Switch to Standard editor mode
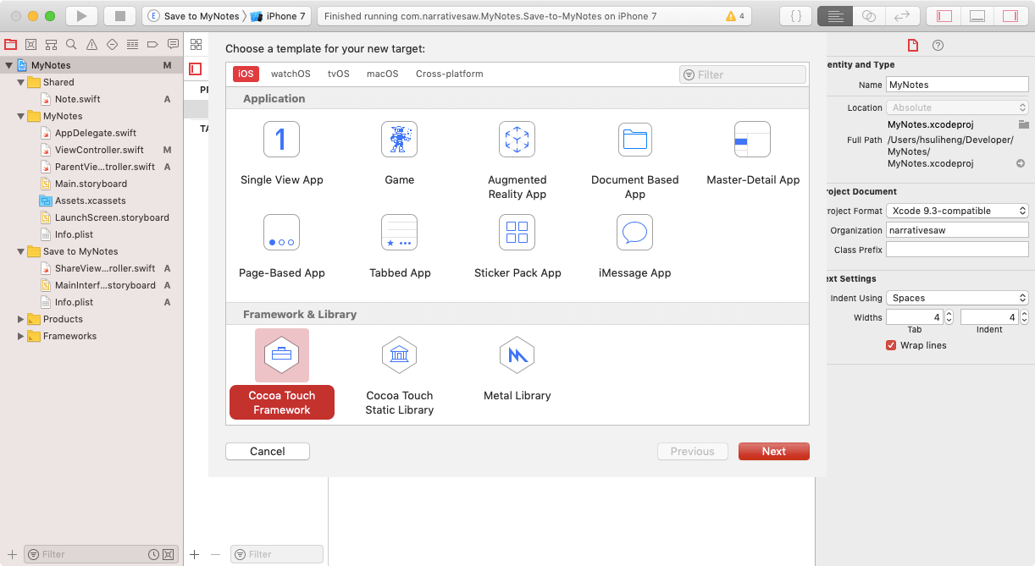 tap(834, 16)
